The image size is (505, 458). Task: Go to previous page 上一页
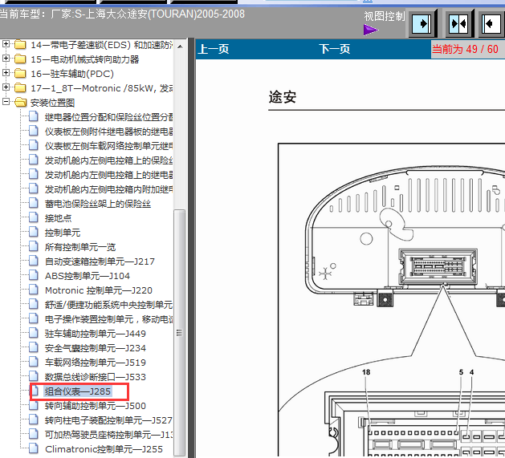[x=214, y=49]
